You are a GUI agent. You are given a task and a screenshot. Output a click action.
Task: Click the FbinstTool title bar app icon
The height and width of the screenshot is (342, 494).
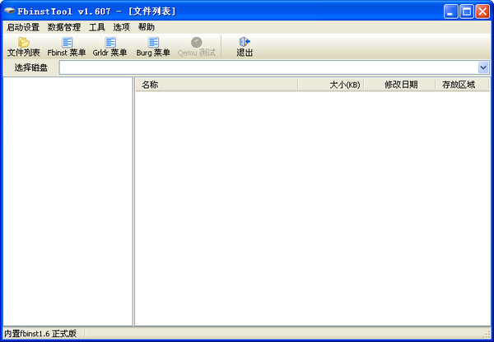(11, 11)
